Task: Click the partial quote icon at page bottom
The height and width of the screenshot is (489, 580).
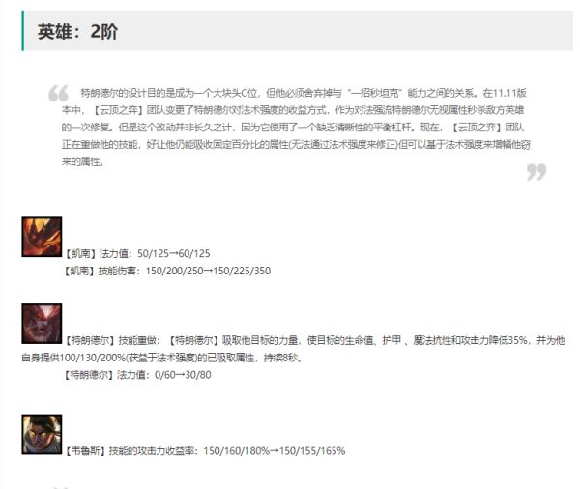Action: point(60,487)
